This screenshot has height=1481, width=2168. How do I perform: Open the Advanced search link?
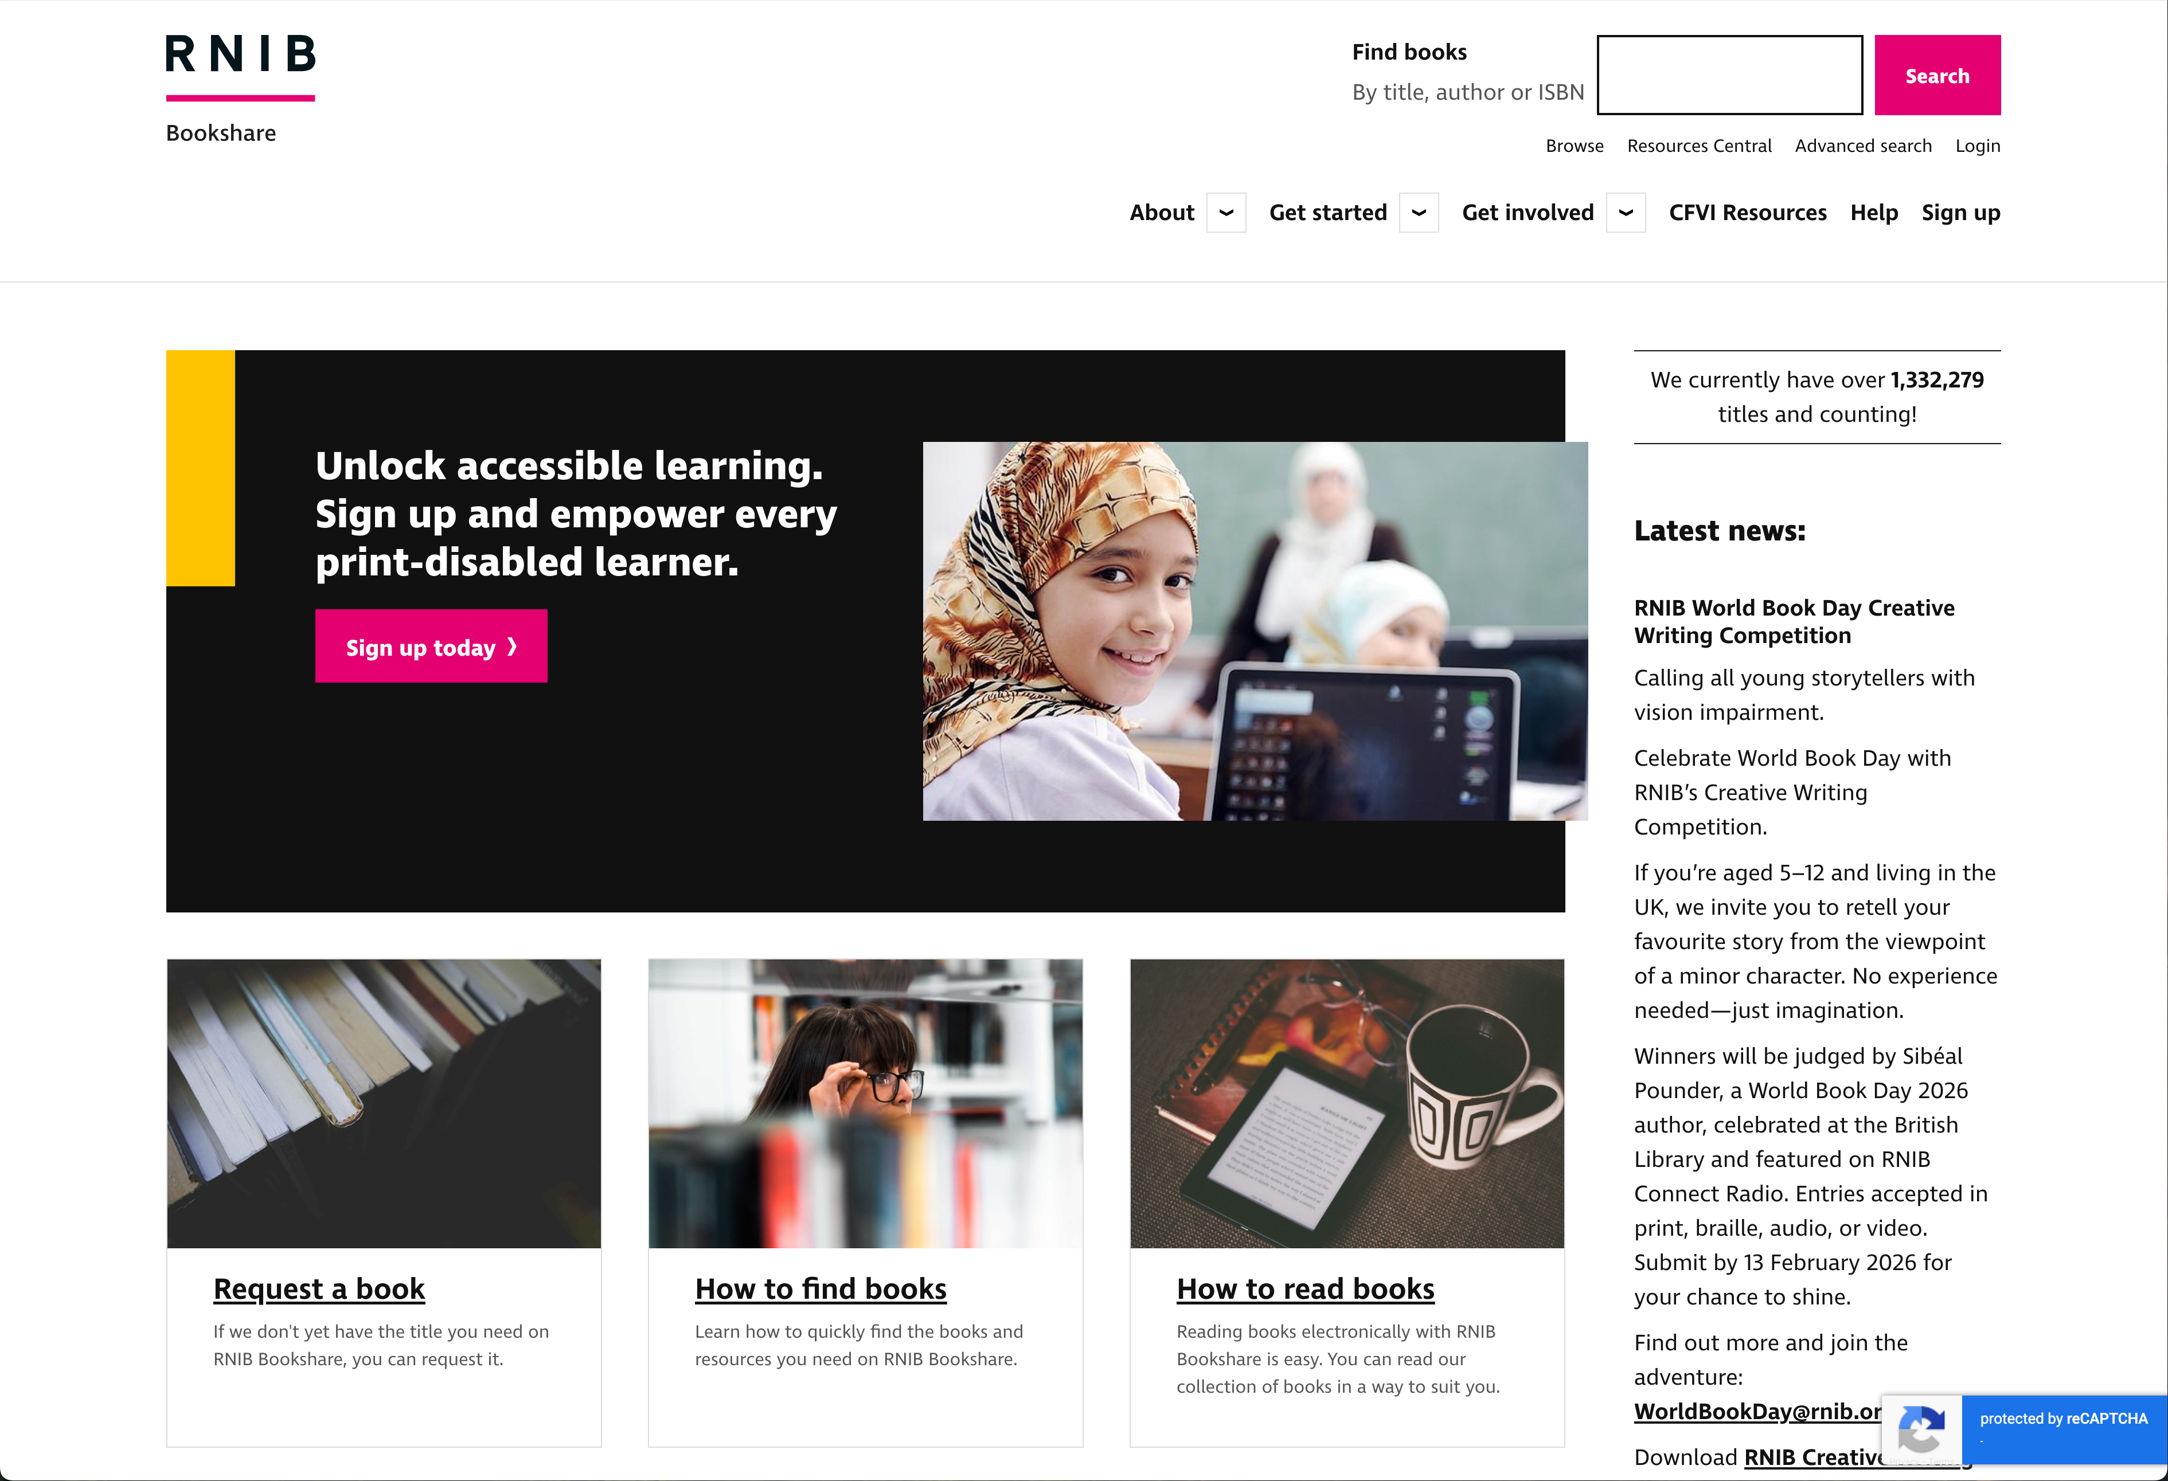[x=1863, y=146]
